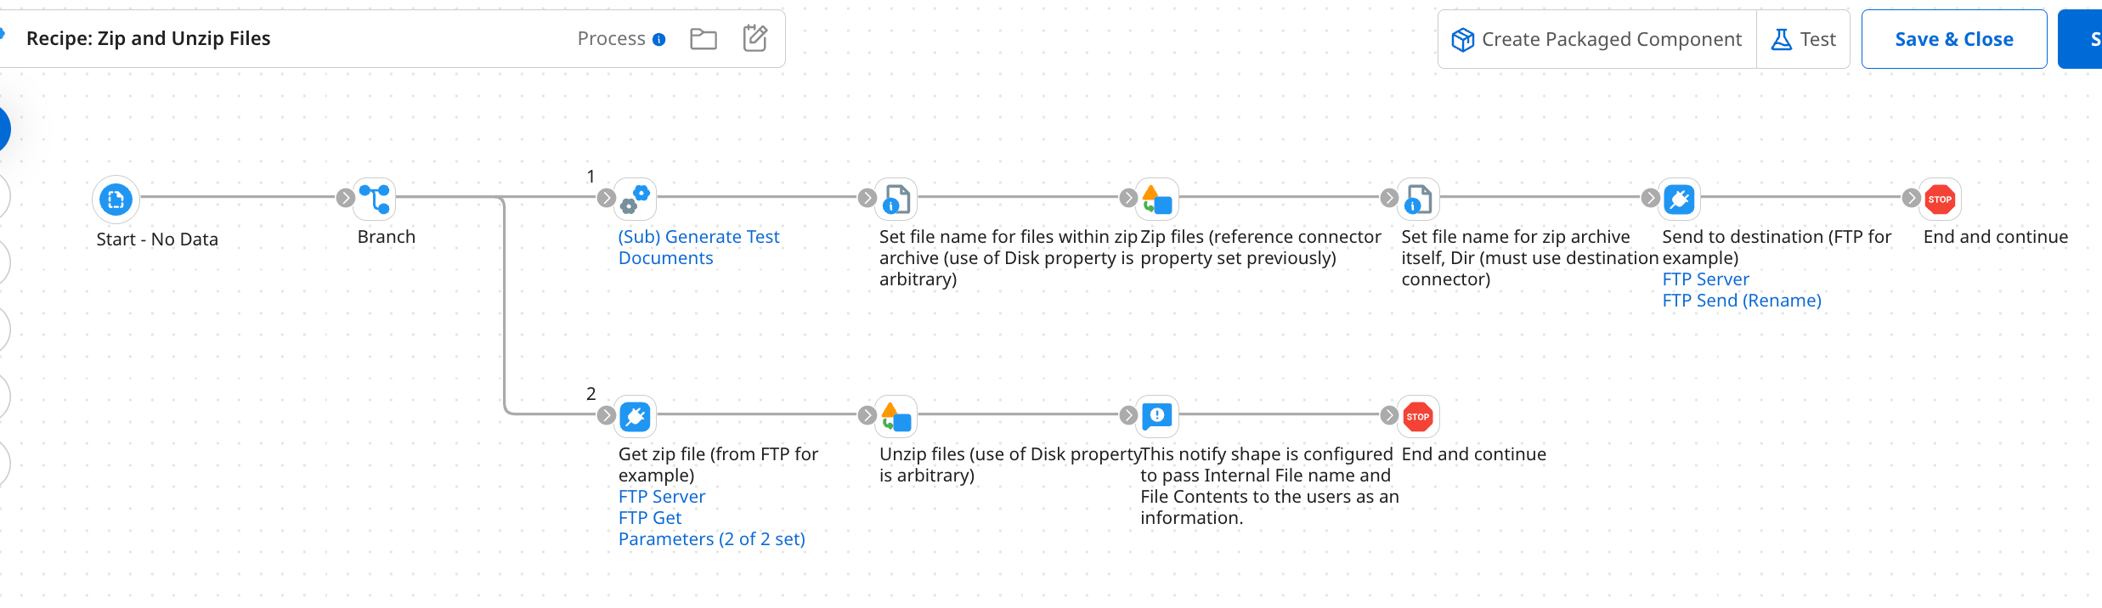Click the Stop shape ending branch 1
Screen dimensions: 2102x608
(x=1940, y=199)
